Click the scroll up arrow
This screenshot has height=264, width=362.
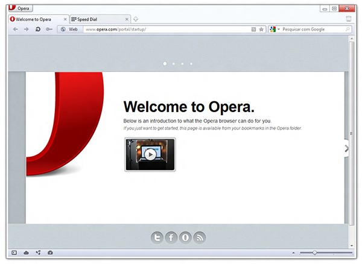[x=352, y=39]
